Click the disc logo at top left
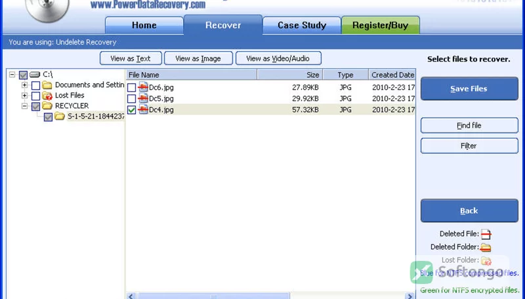This screenshot has height=299, width=525. click(x=47, y=10)
